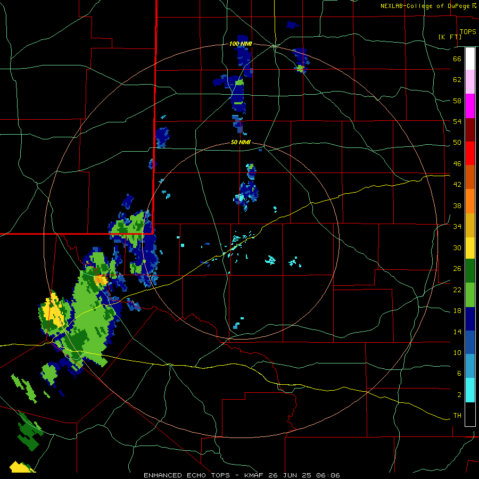Pick the dark orange legend swatch
The width and height of the screenshot is (479, 479).
[x=470, y=177]
